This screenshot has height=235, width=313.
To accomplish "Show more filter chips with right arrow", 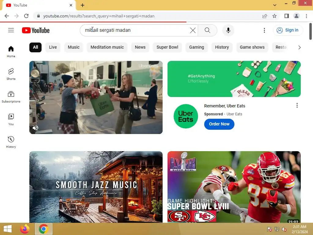I will click(x=299, y=47).
